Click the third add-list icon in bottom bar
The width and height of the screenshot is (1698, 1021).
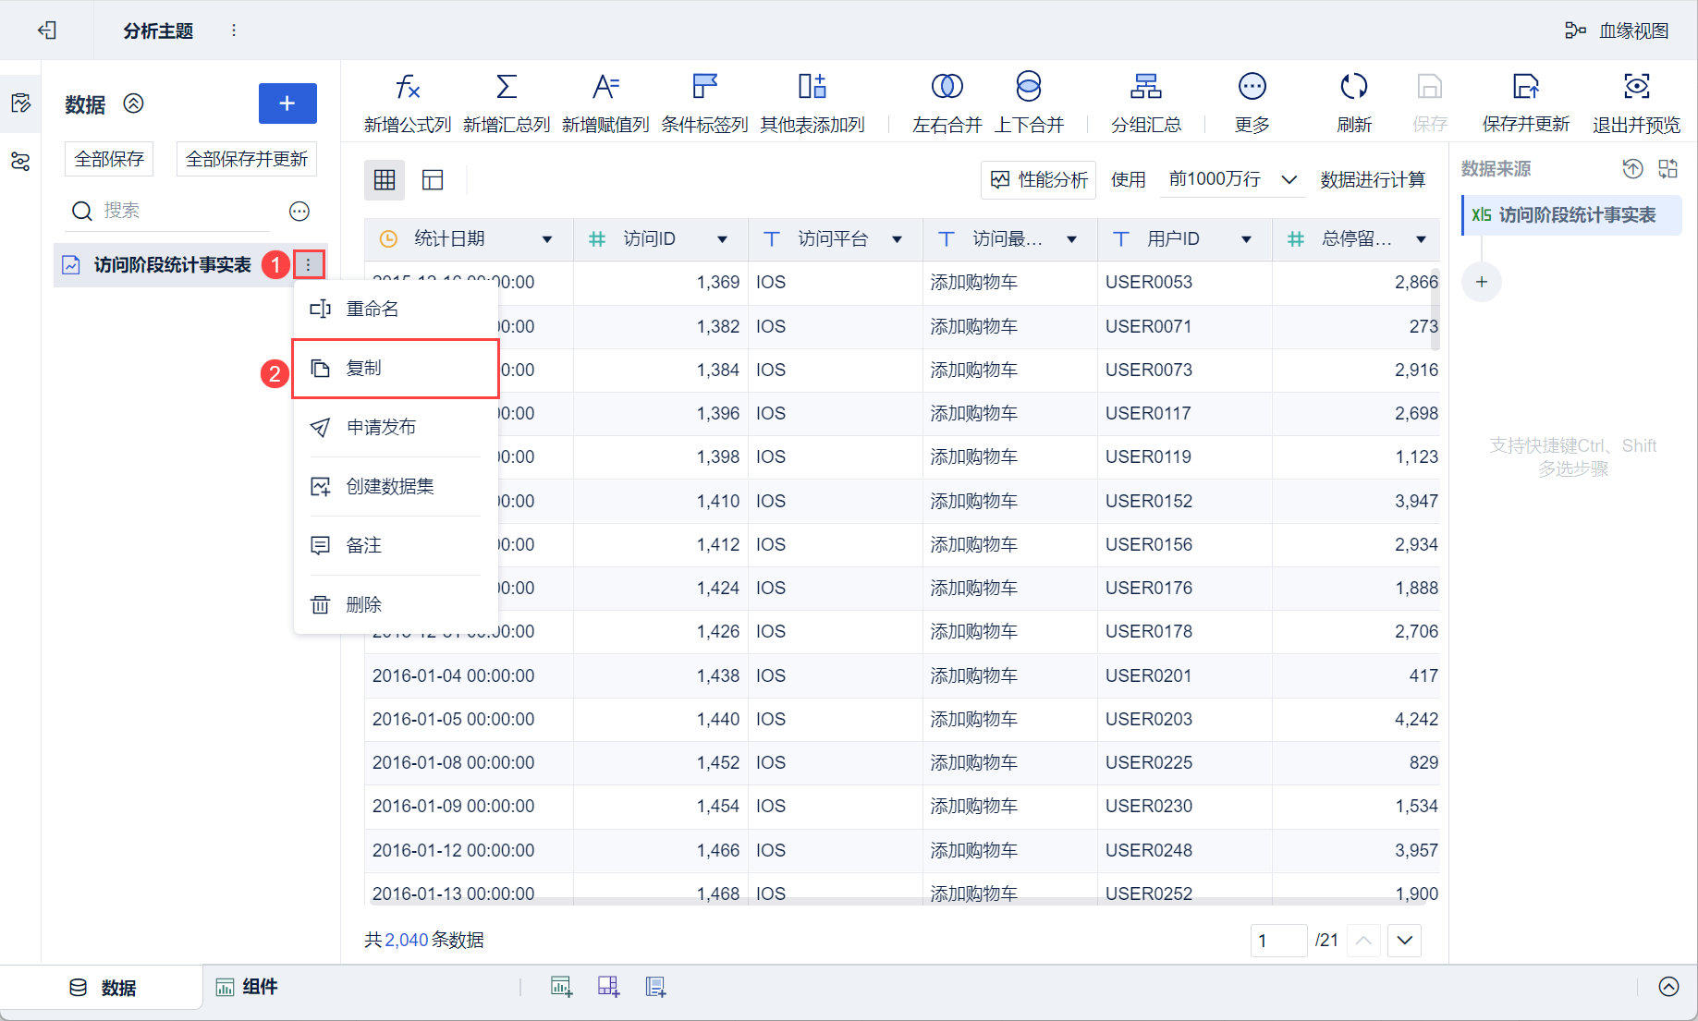[655, 987]
